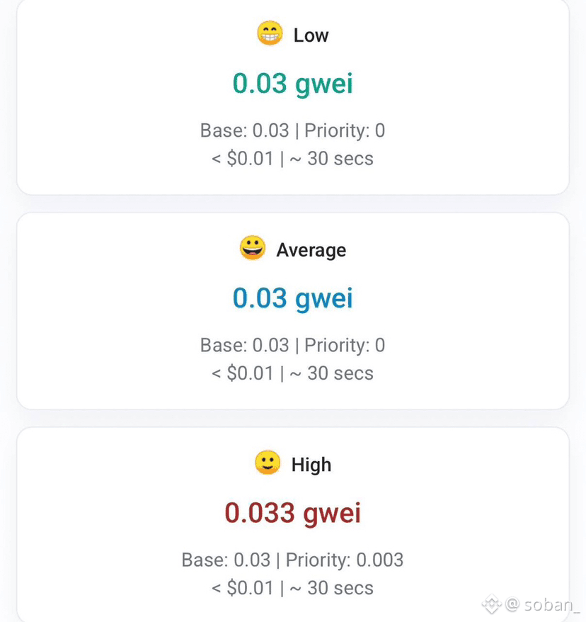Viewport: 586px width, 622px height.
Task: Click the green 0.03 gwei value
Action: [293, 84]
